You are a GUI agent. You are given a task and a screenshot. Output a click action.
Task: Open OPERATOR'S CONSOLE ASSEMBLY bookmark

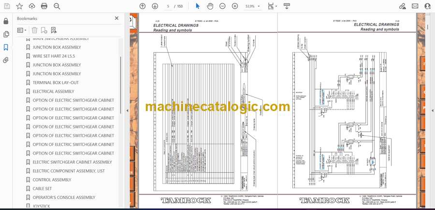64,197
